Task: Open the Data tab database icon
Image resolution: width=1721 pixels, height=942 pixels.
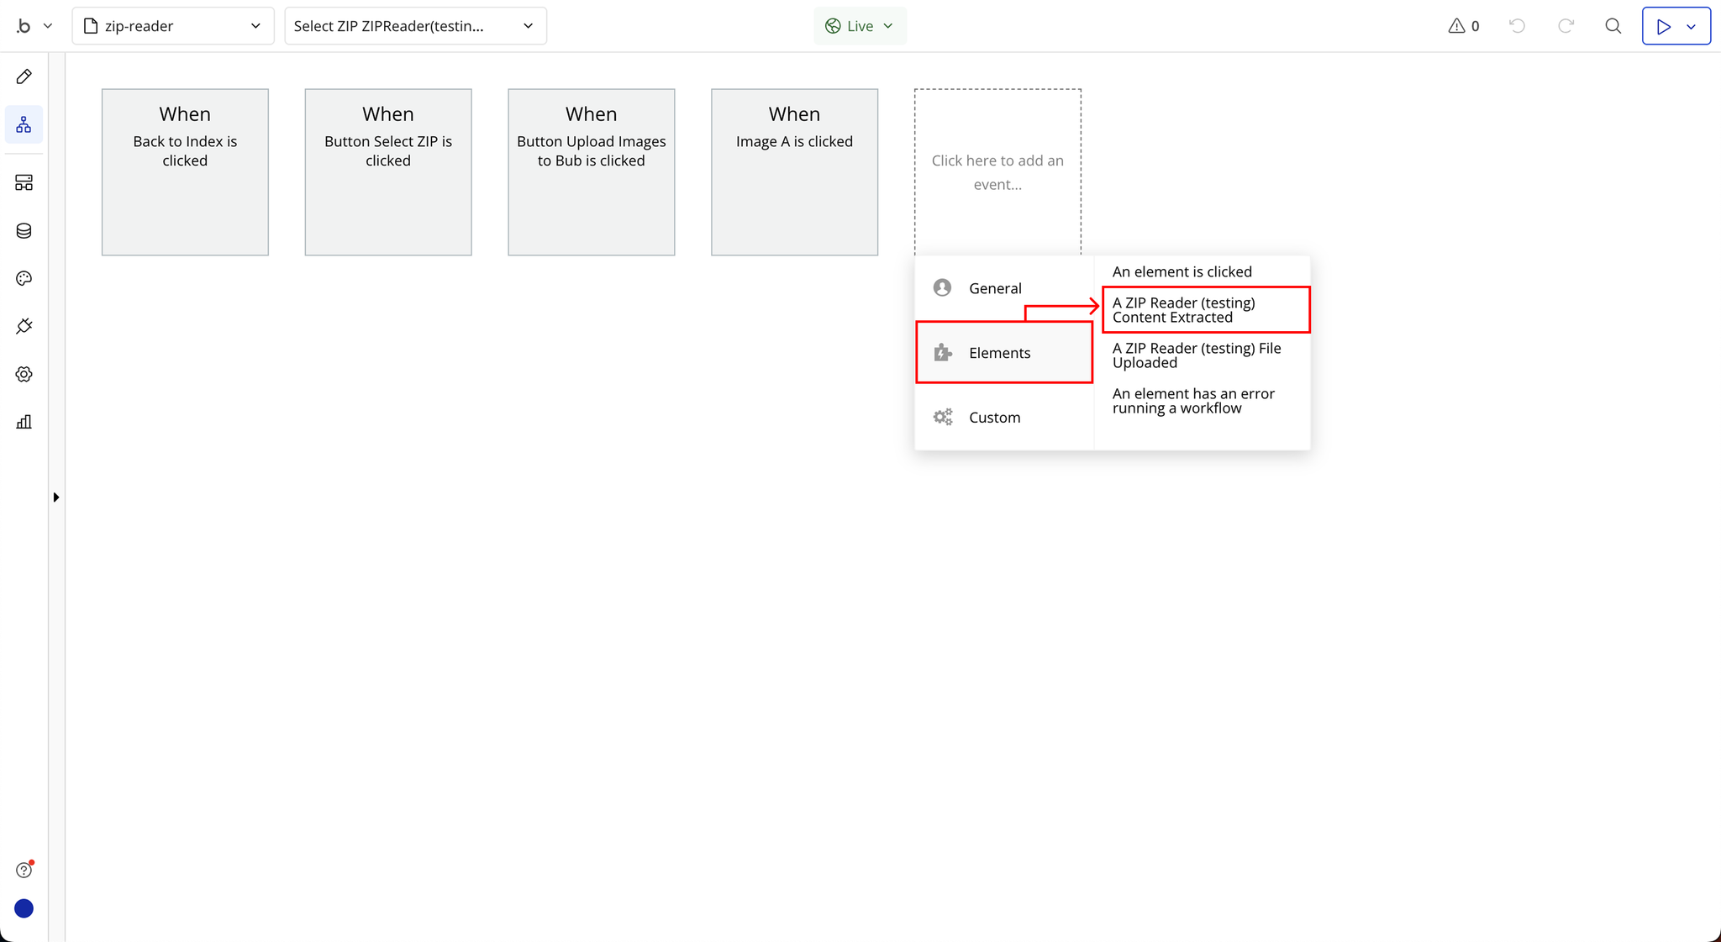Action: (x=24, y=231)
